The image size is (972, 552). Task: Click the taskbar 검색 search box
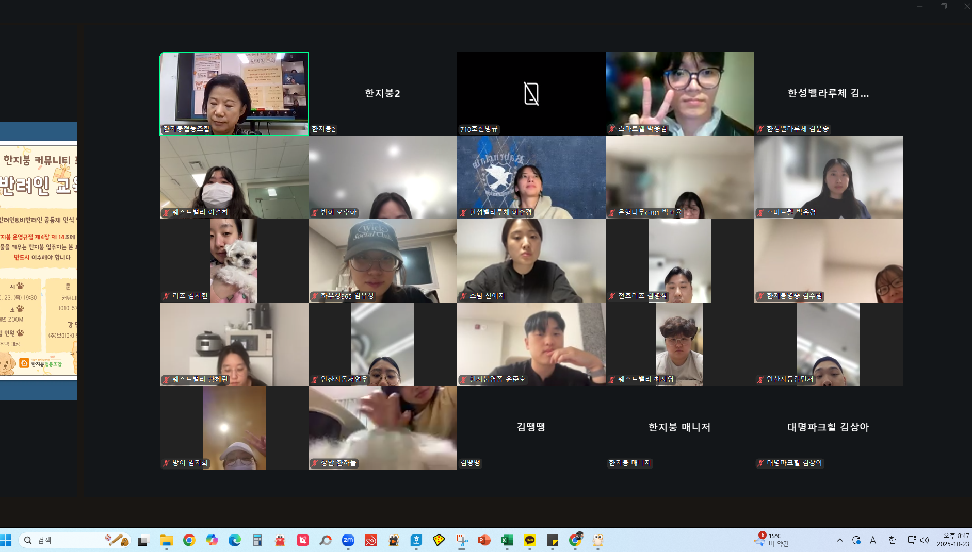(75, 540)
